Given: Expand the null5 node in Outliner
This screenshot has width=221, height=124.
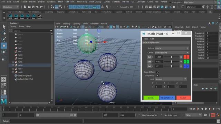Looking at the screenshot, I should click(x=13, y=62).
